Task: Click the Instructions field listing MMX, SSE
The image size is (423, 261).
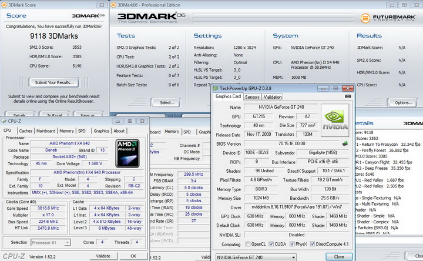Action: pos(87,192)
